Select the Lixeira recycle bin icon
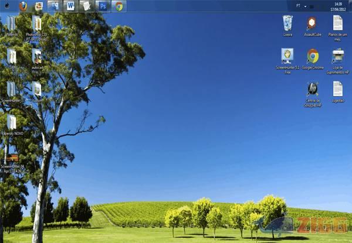 287,23
